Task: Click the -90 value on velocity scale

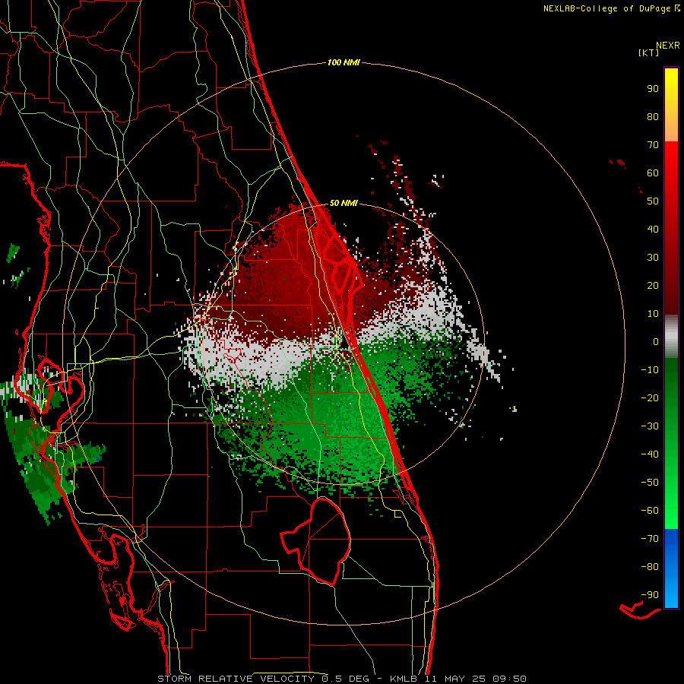Action: pos(650,595)
